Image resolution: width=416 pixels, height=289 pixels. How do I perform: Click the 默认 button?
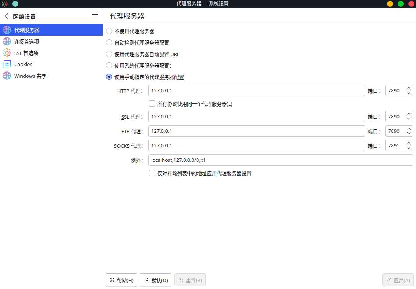[155, 280]
